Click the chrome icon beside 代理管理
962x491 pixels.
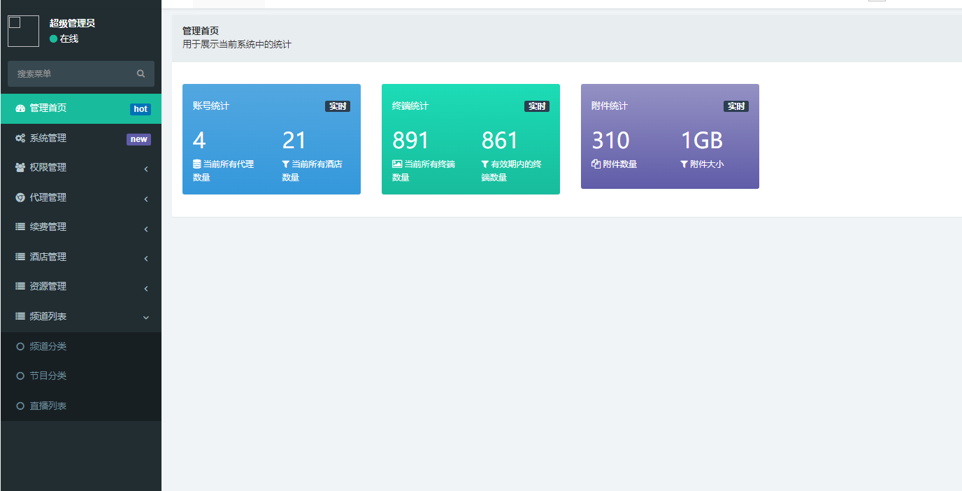pos(20,198)
